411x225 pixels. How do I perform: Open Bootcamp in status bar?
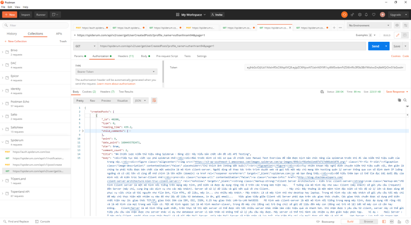click(325, 222)
